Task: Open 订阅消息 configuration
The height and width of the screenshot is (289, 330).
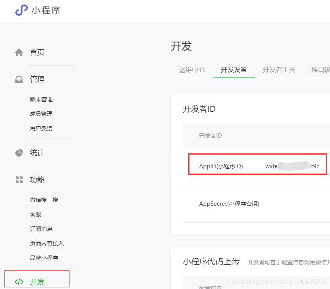Action: coord(41,228)
